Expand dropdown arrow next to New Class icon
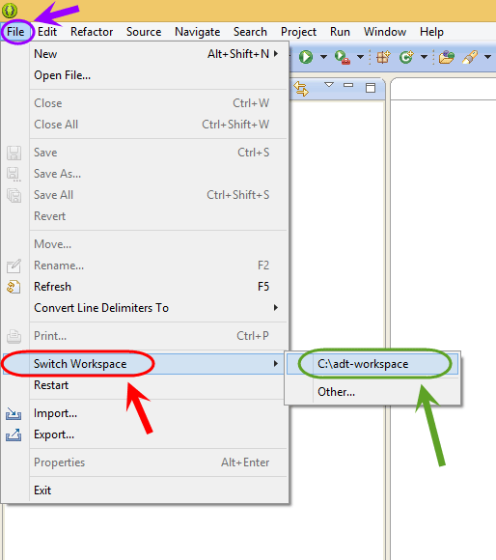This screenshot has height=560, width=496. point(424,57)
